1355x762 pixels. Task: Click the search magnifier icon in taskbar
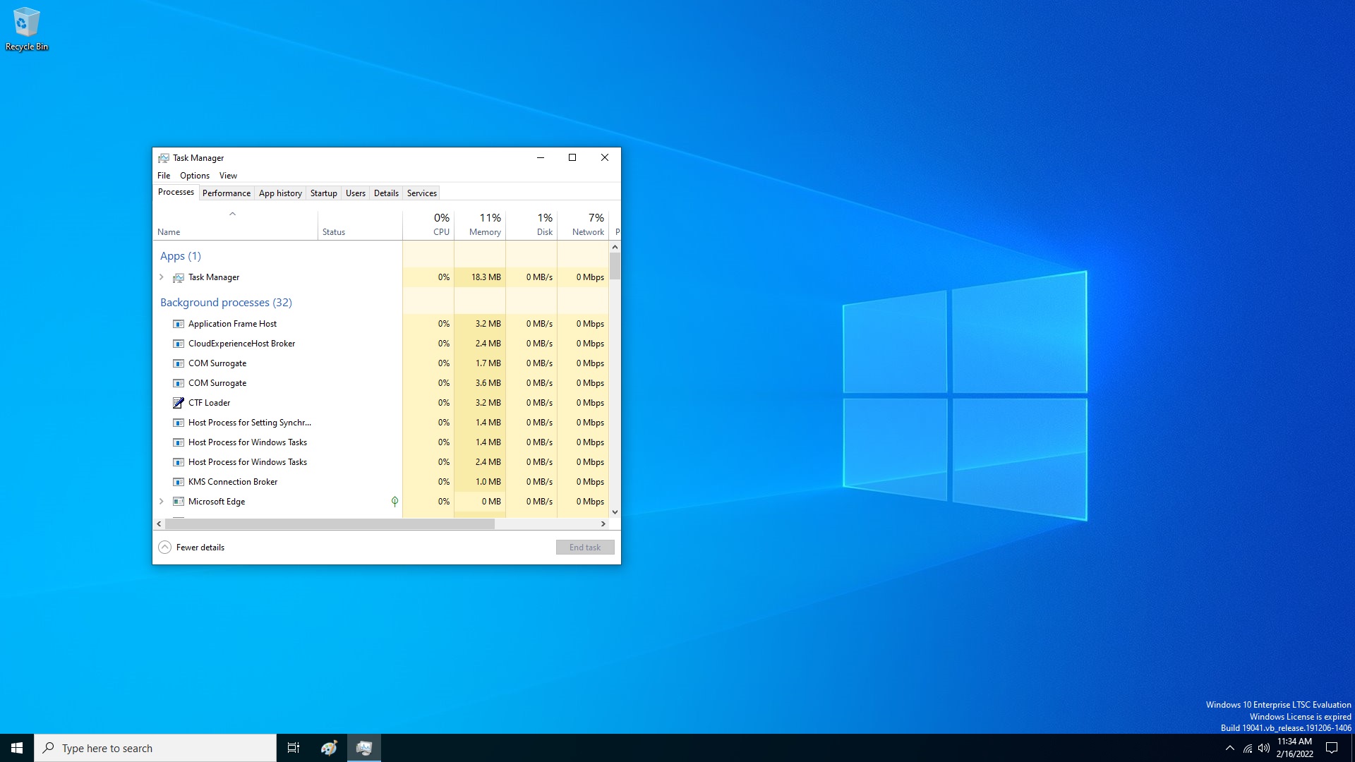point(49,748)
